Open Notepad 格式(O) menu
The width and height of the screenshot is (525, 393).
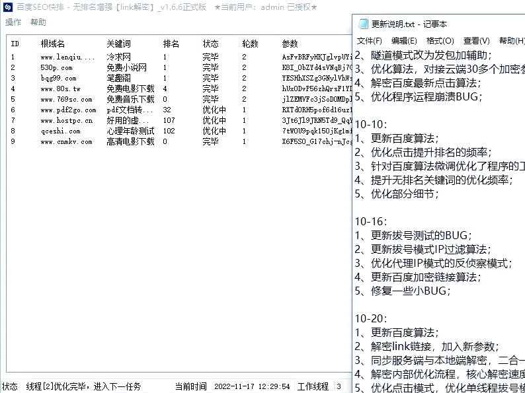(x=440, y=41)
